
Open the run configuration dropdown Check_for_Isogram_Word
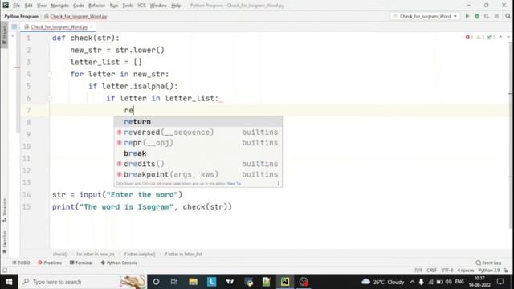425,16
